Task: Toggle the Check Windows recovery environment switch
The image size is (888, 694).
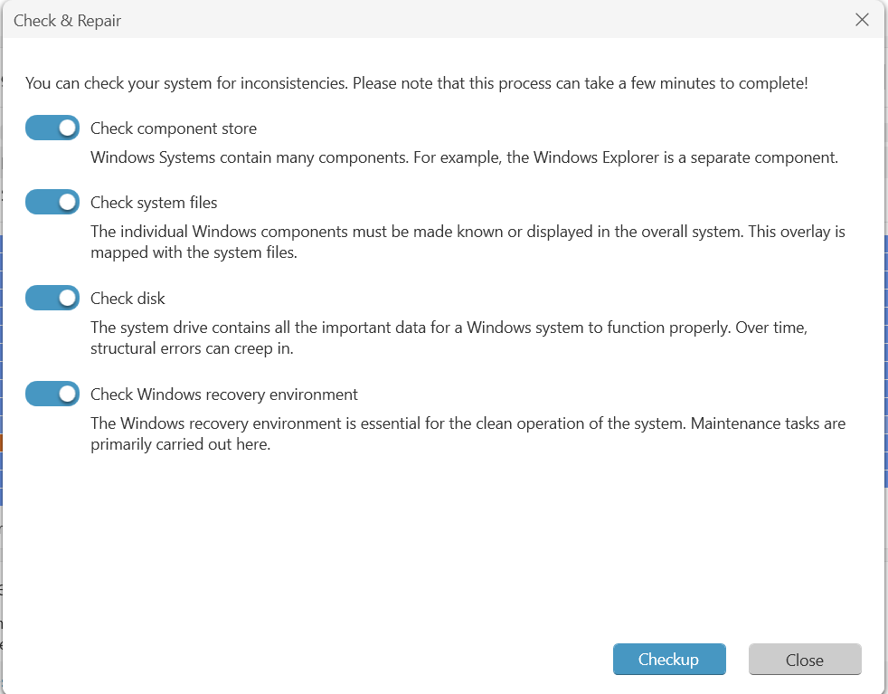Action: tap(52, 395)
